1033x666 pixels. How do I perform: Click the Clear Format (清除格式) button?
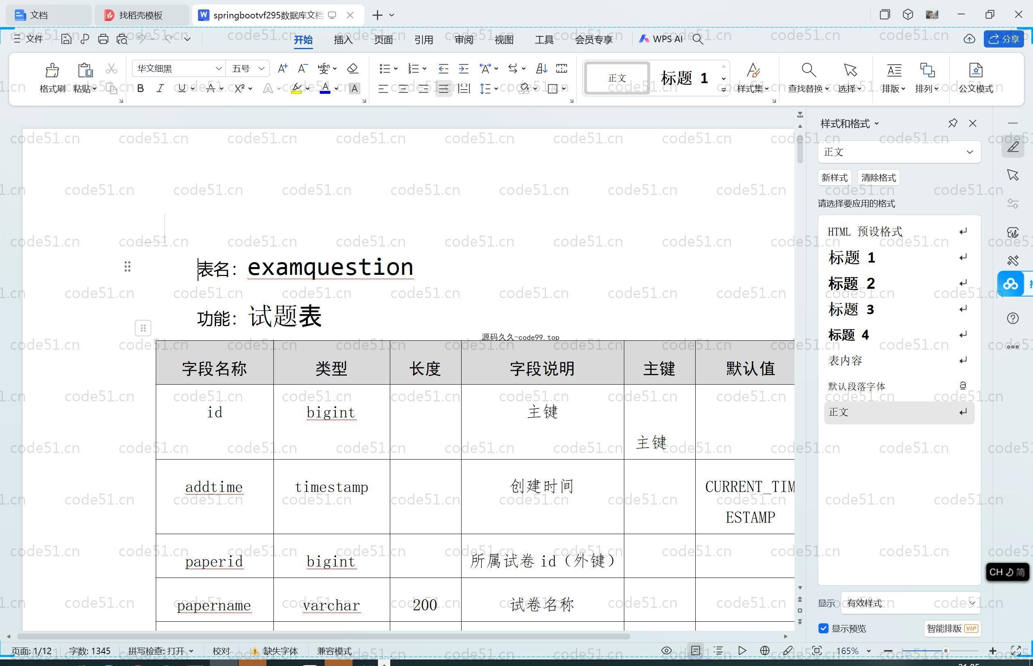click(878, 178)
